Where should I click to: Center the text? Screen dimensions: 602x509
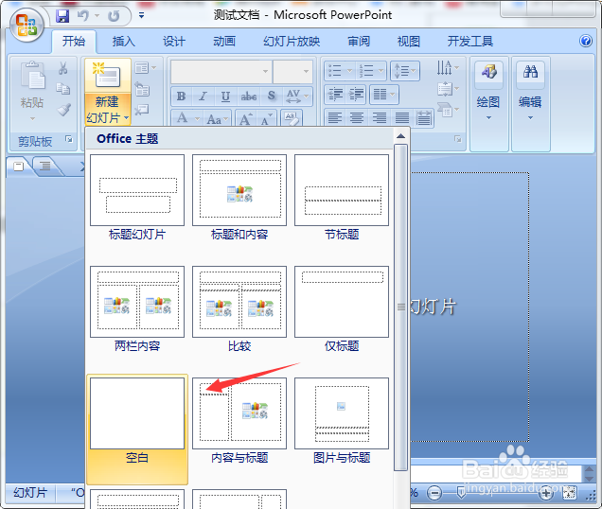pyautogui.click(x=357, y=118)
